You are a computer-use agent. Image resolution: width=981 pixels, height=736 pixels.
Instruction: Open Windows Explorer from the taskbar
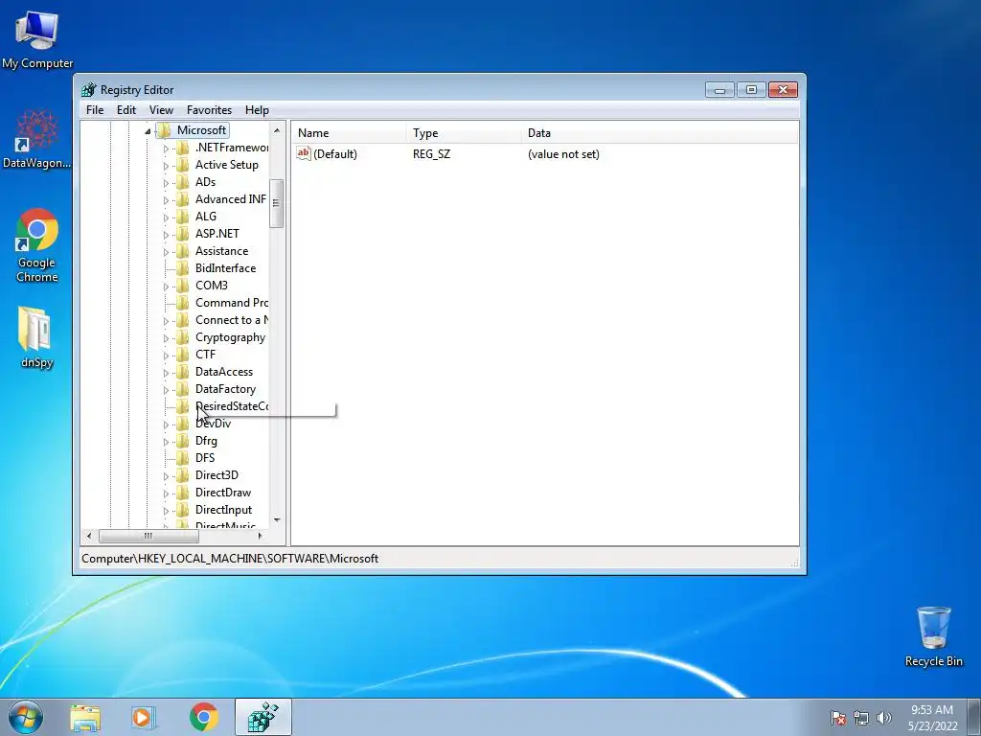(x=85, y=718)
